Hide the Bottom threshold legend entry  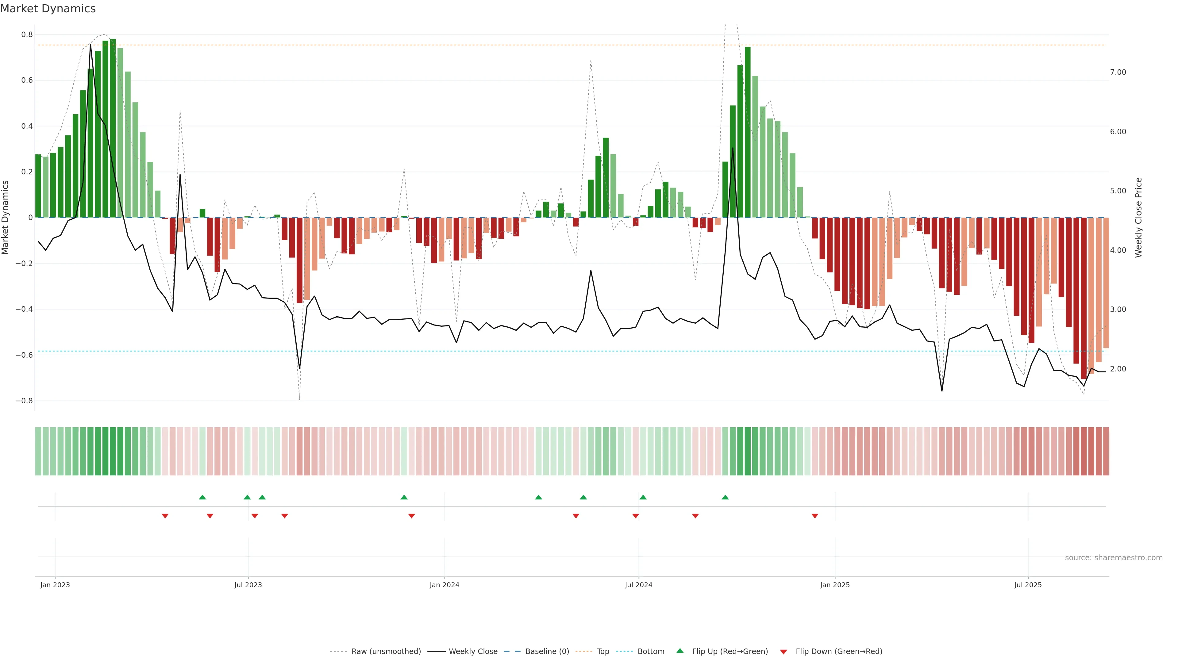pos(651,652)
